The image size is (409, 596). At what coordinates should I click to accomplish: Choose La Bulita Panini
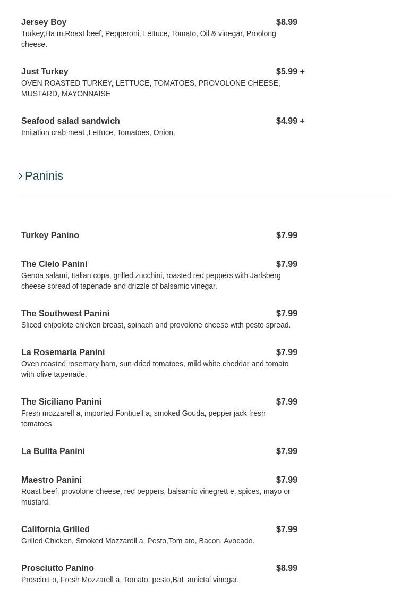(53, 451)
